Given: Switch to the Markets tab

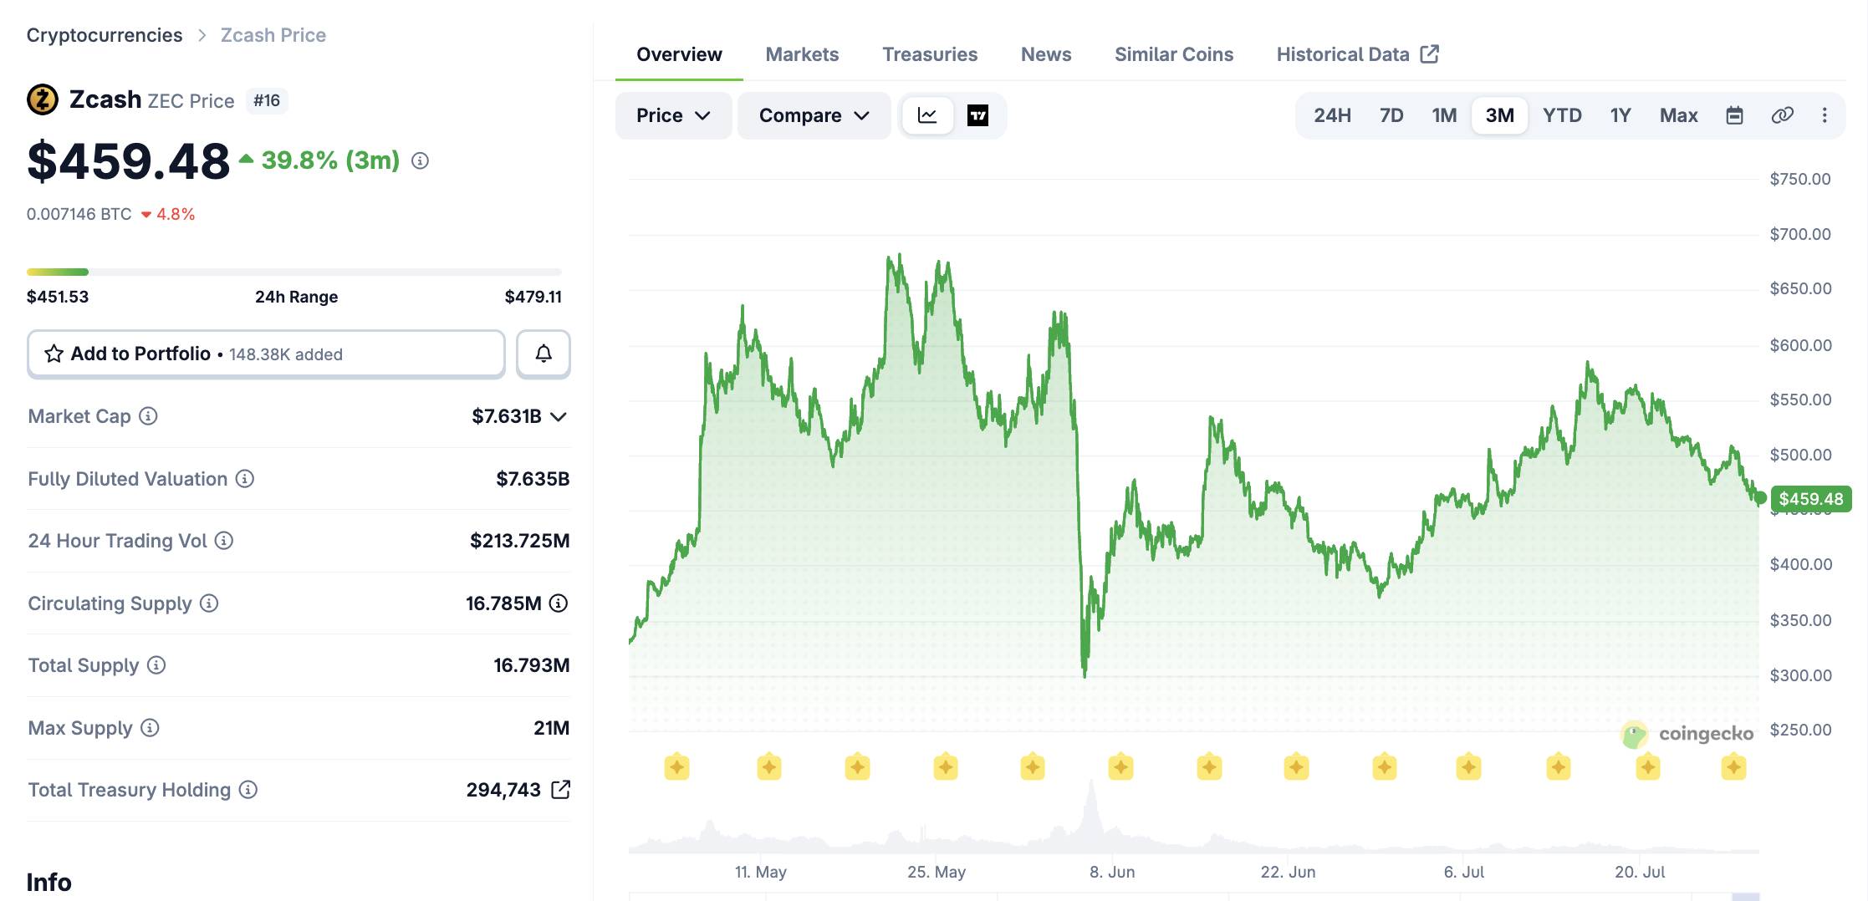Looking at the screenshot, I should (x=802, y=54).
